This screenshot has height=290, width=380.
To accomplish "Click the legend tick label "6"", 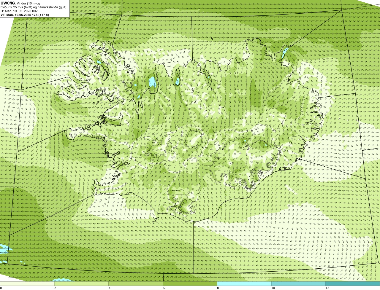I will tap(164, 288).
